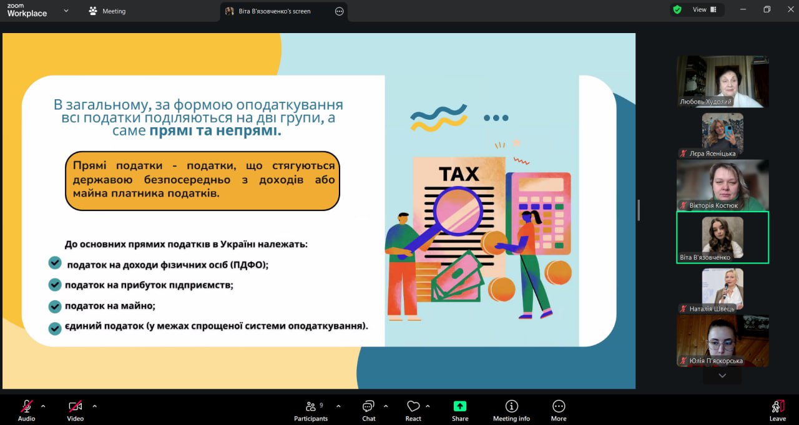
Task: Click slide heading 'прямі та непрямі.'
Action: tap(215, 131)
